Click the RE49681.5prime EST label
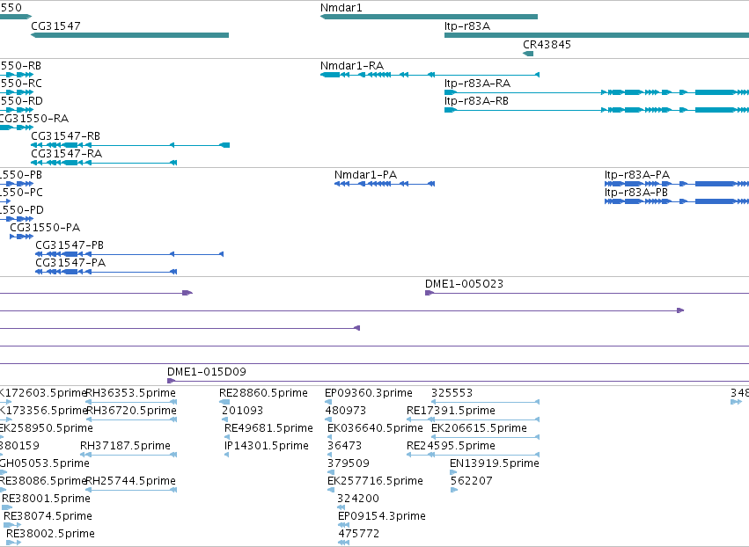 (x=268, y=428)
